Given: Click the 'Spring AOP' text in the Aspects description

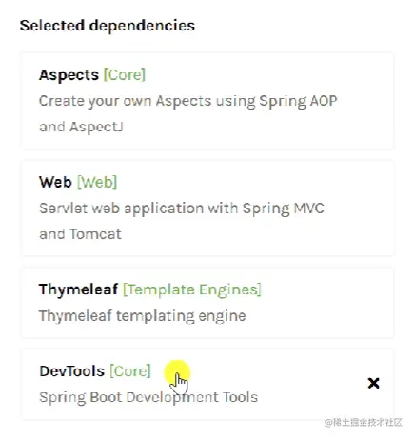Looking at the screenshot, I should [298, 102].
